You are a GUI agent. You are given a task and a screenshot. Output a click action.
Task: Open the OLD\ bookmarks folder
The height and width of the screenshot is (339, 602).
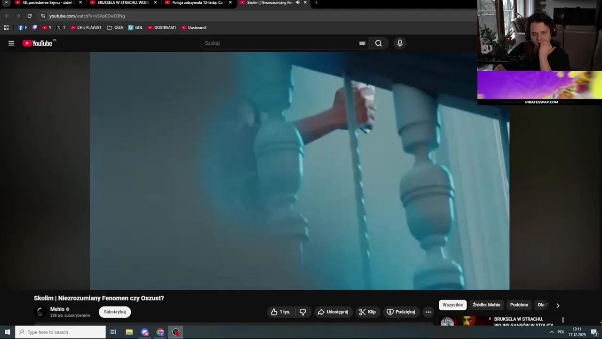(x=115, y=28)
